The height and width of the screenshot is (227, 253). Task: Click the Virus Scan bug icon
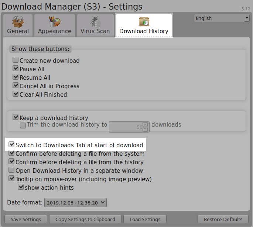point(95,22)
